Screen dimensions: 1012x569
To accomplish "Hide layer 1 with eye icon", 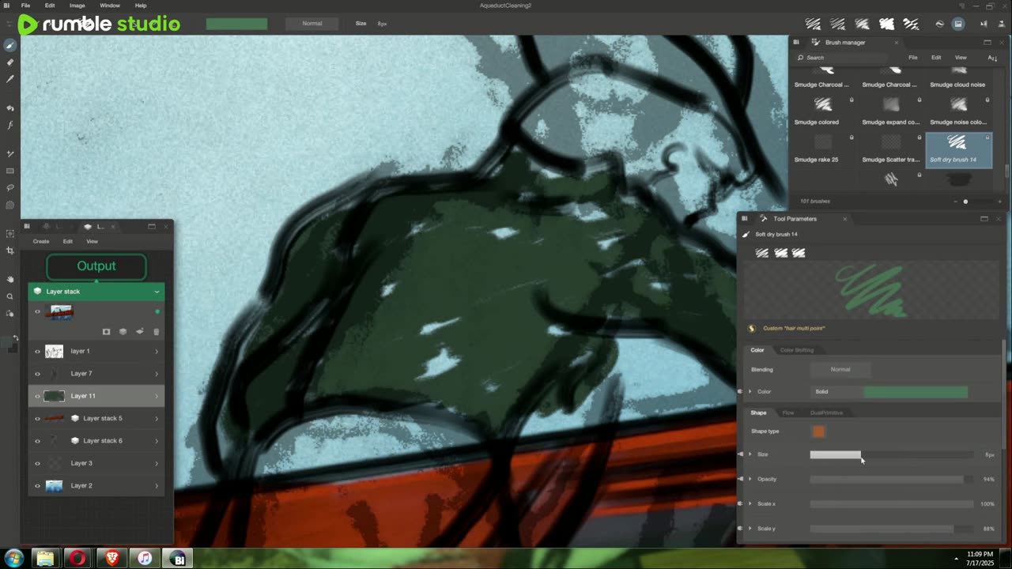I will point(37,352).
